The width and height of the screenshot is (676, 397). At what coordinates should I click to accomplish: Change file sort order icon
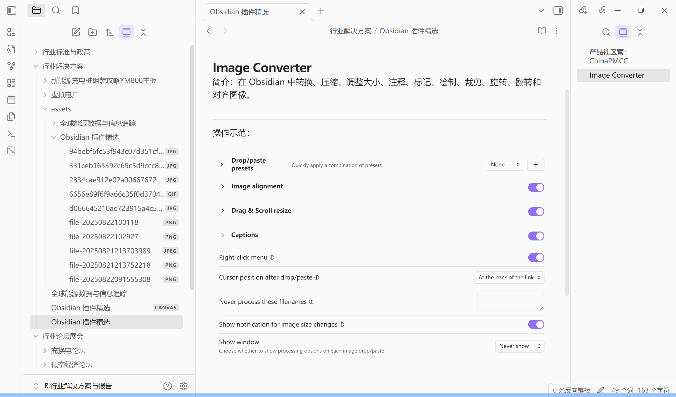[x=109, y=32]
